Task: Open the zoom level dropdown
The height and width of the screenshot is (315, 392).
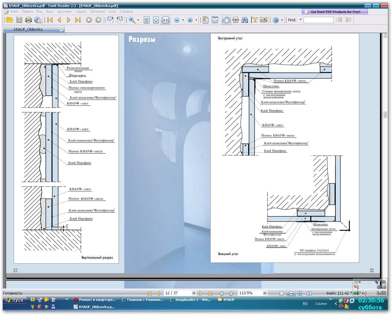Action: pyautogui.click(x=264, y=293)
